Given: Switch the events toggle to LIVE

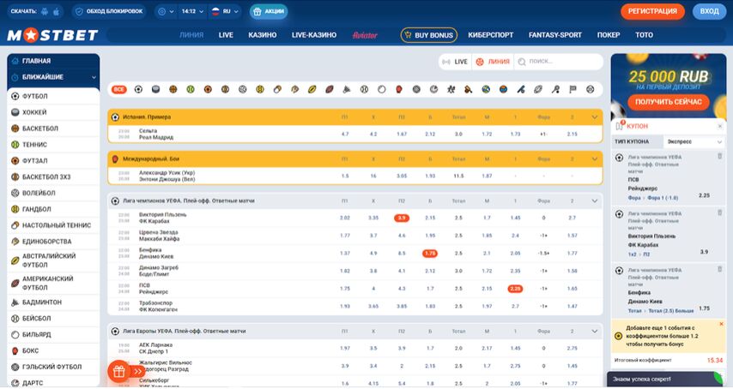Looking at the screenshot, I should [x=455, y=62].
